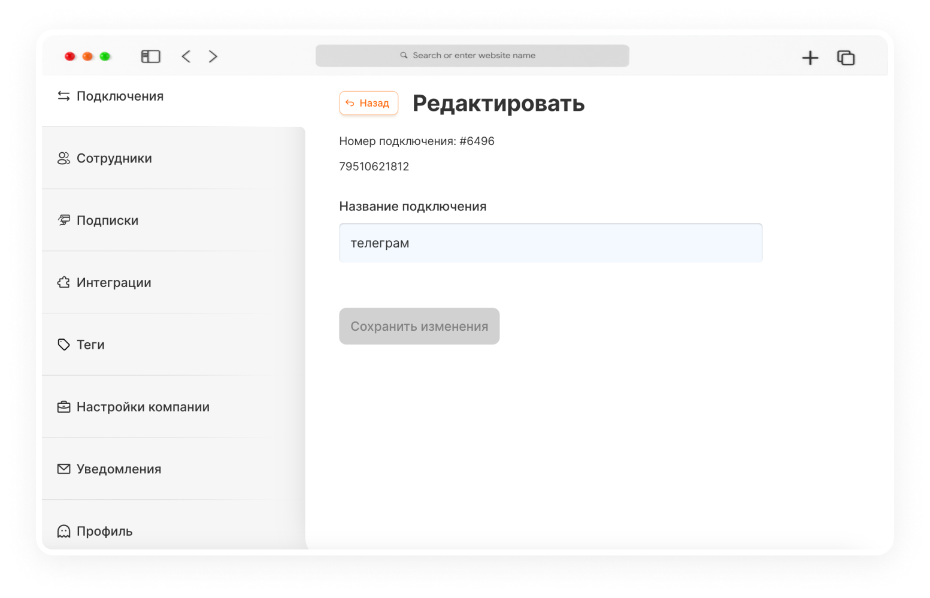This screenshot has height=598, width=930.
Task: Click the browser address bar
Action: tap(472, 55)
